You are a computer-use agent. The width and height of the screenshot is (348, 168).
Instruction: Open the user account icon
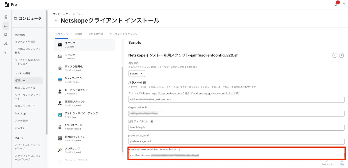coord(344,5)
